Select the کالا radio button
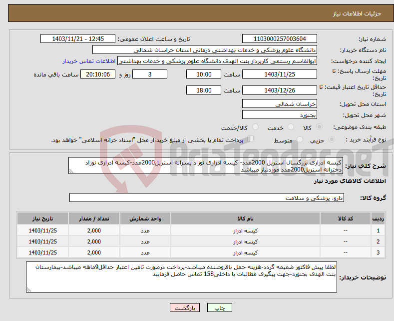Screen dimensions: 394x321 click(319, 127)
